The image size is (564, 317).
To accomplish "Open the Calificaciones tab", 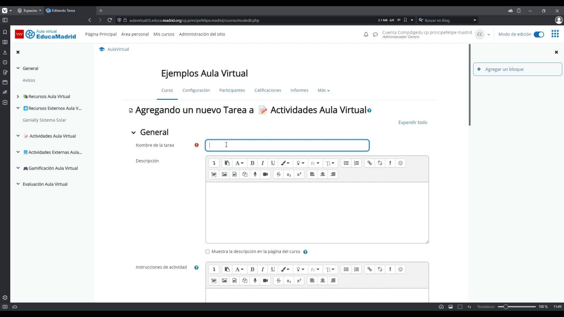I will 267,90.
